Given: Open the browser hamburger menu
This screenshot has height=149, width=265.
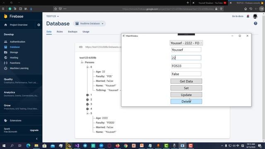Looking at the screenshot, I should [x=3, y=9].
